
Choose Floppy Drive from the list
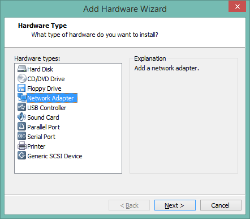click(44, 89)
